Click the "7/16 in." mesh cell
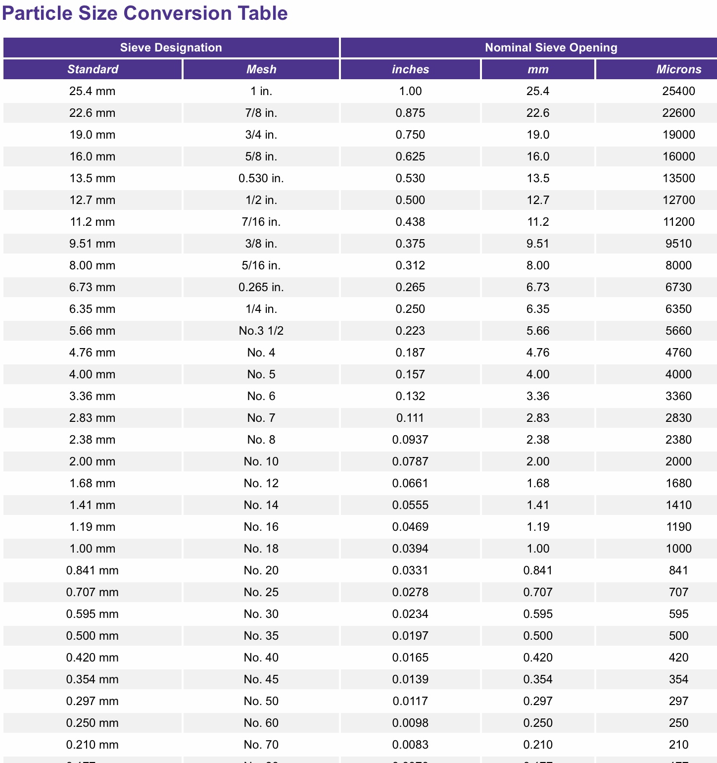 coord(261,222)
